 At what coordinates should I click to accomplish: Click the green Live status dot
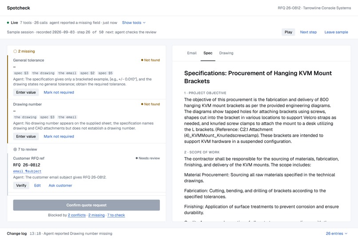[x=8, y=23]
